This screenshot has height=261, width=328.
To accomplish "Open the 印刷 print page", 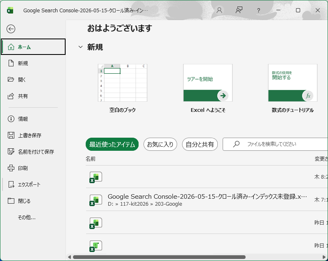I will (33, 168).
